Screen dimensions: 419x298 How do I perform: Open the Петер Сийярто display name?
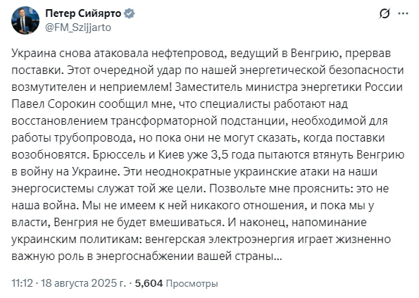pos(83,13)
